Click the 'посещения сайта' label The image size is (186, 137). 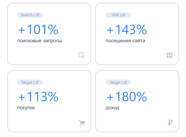(125, 41)
